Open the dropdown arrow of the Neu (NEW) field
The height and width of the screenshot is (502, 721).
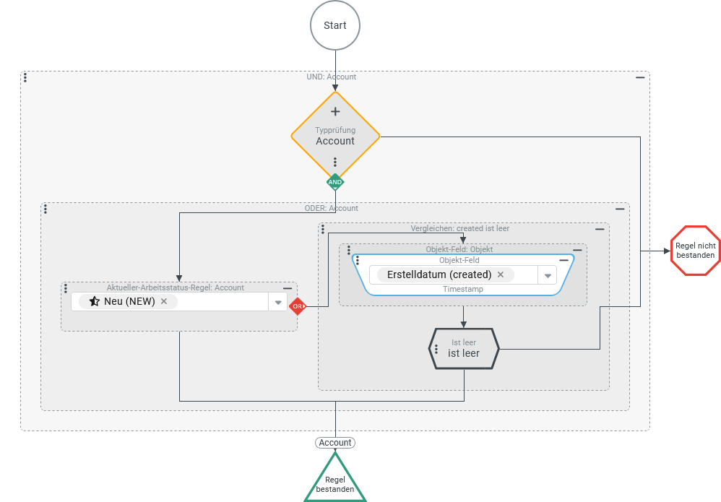pyautogui.click(x=278, y=303)
